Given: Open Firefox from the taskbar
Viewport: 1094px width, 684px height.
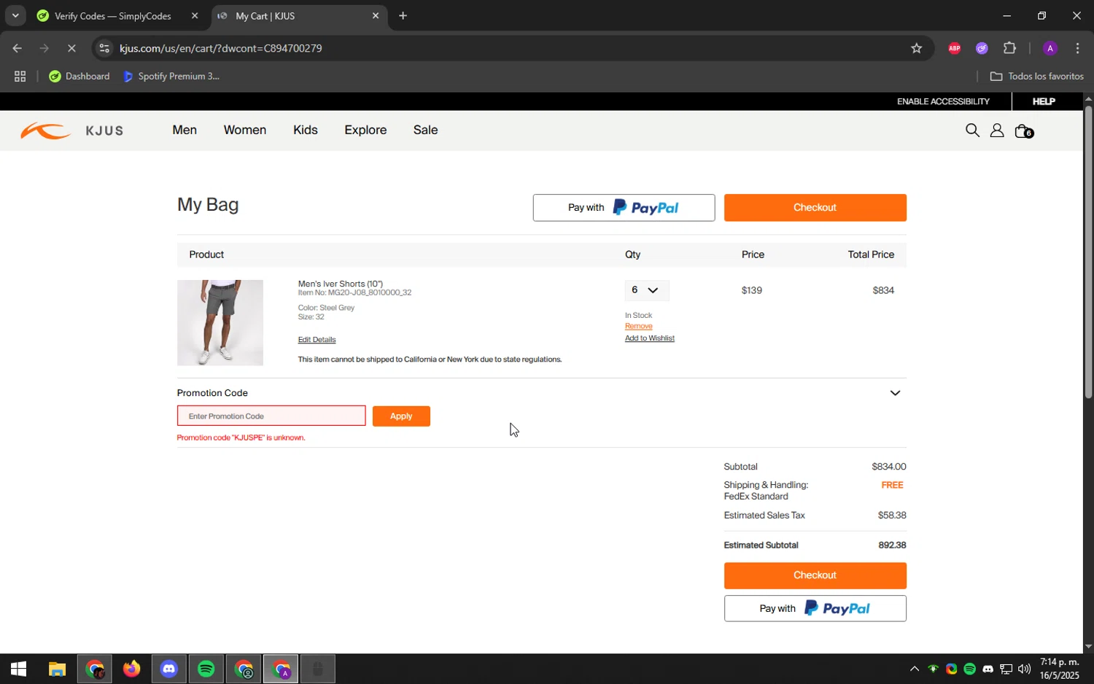Looking at the screenshot, I should coord(131,669).
